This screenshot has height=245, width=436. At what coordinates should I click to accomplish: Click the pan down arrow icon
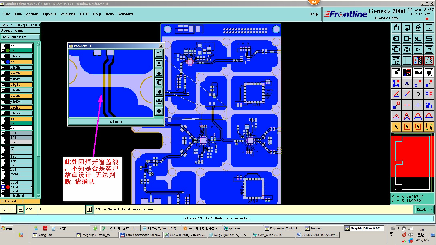[407, 28]
